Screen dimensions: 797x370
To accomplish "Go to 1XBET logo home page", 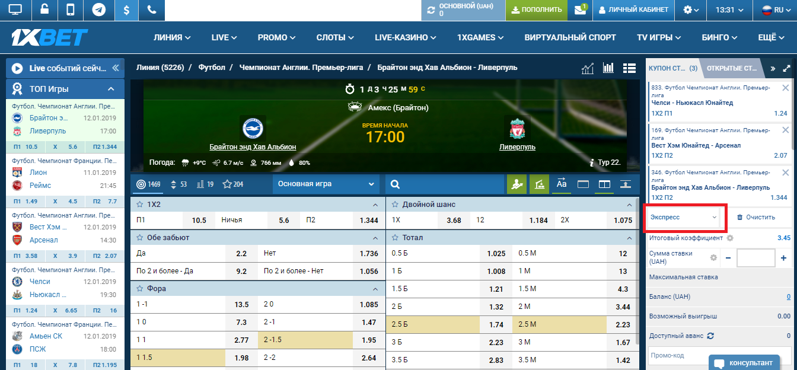I will pos(49,37).
